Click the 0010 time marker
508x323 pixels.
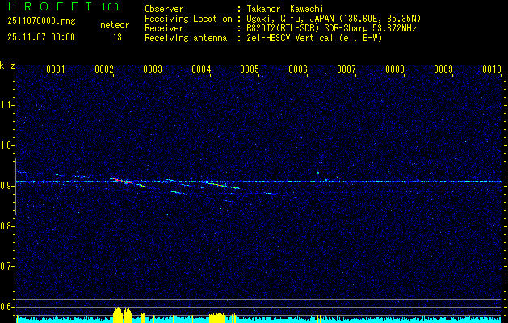492,69
